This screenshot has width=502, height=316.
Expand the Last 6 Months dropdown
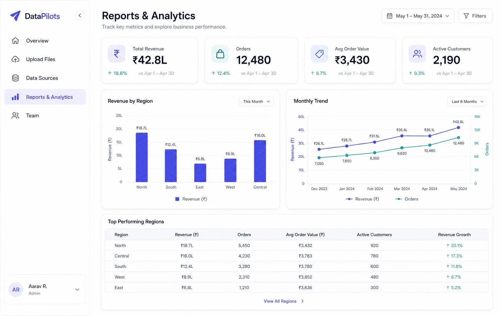tap(467, 102)
